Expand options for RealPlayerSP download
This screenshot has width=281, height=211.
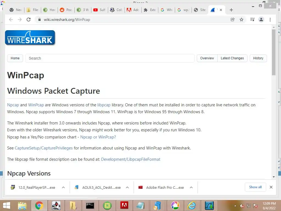(x=63, y=187)
